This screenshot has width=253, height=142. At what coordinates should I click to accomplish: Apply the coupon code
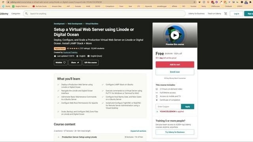click(187, 106)
